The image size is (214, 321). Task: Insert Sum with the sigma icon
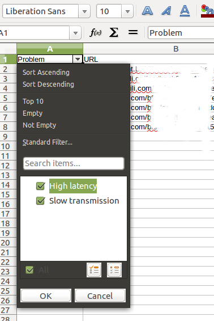coord(114,32)
